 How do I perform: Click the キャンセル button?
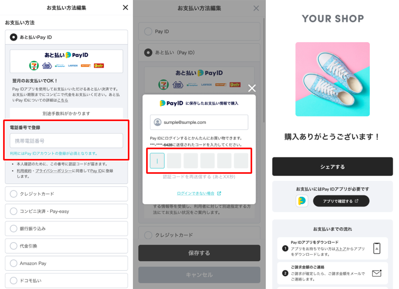(x=199, y=275)
